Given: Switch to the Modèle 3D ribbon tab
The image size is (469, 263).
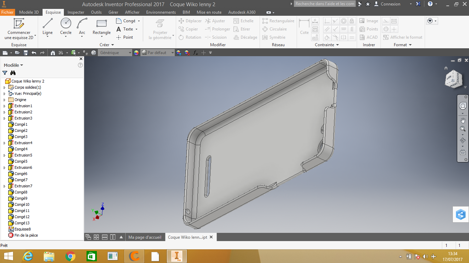Looking at the screenshot, I should tap(29, 12).
